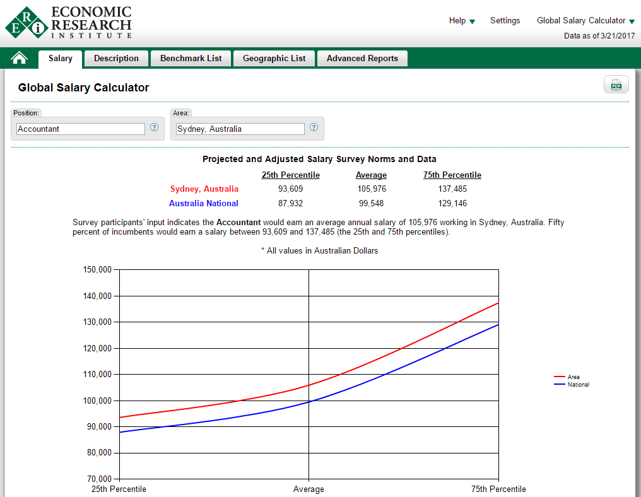Click the Sydney 75th percentile value 137,485
This screenshot has width=641, height=497.
click(452, 189)
